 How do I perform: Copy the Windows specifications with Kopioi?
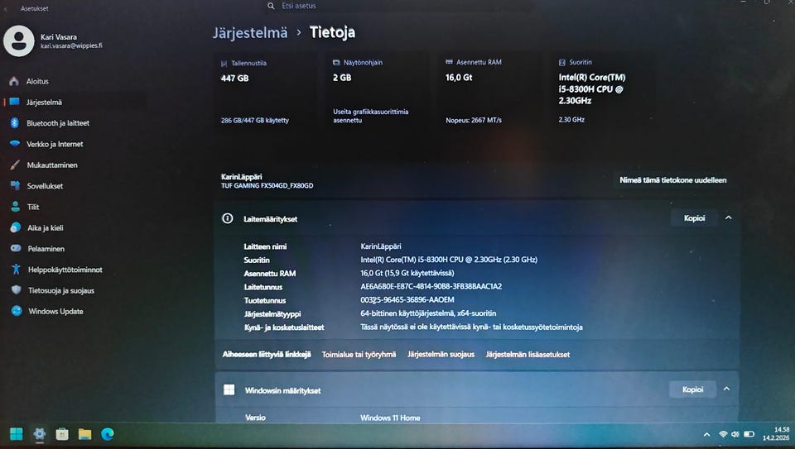click(692, 389)
